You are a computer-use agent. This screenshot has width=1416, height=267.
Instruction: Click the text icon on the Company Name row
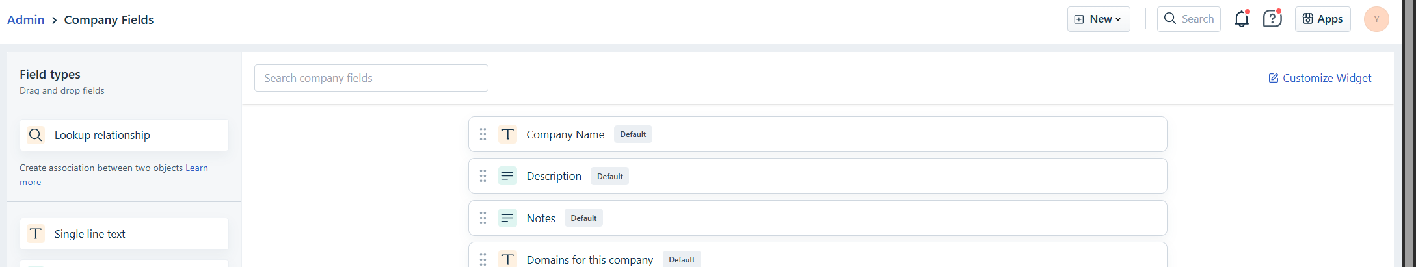[x=507, y=134]
